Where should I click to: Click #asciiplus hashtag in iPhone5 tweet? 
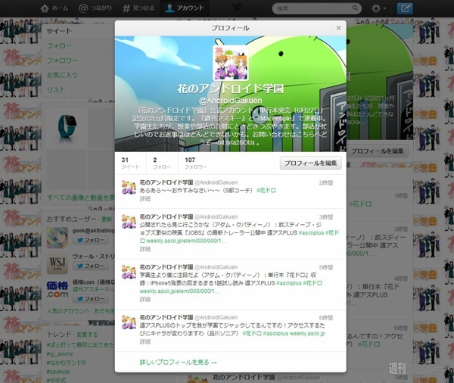289,283
